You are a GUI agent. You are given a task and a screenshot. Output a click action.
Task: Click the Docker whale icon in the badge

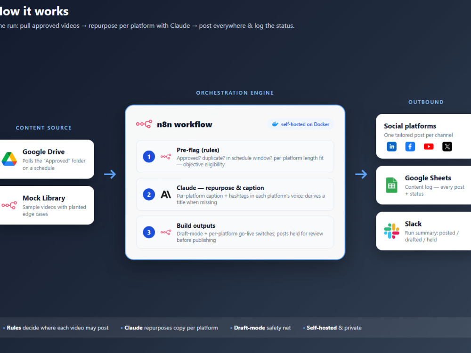click(x=275, y=124)
